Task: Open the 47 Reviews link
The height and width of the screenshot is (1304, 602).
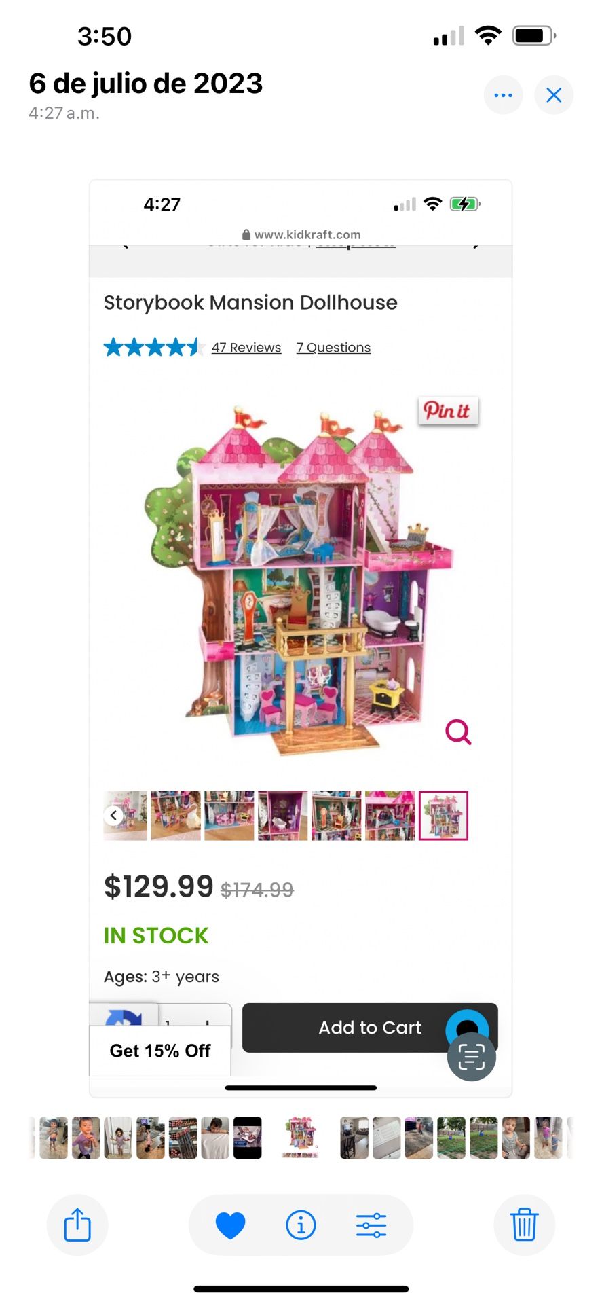Action: pyautogui.click(x=246, y=348)
